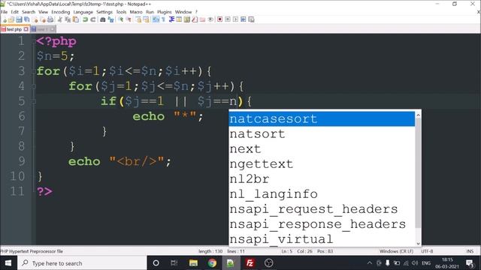Viewport: 481px width, 270px height.
Task: Collapse the fold at line 3
Action: pos(33,72)
